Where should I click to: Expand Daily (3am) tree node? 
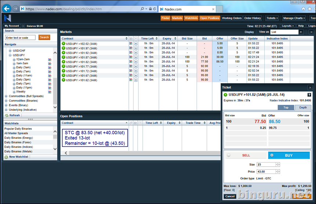(x=14, y=68)
